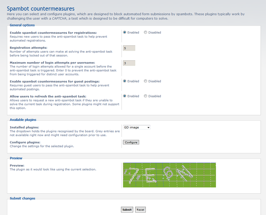This screenshot has height=215, width=266.
Task: Open the Installed plugins dropdown
Action: tap(137, 127)
